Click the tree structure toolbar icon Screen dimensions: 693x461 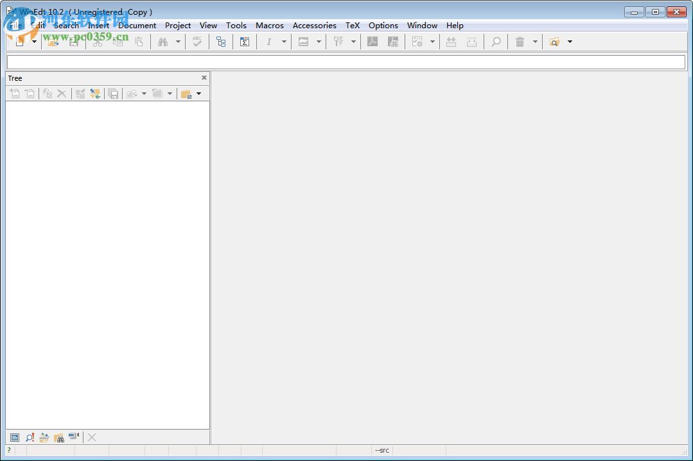pos(221,42)
